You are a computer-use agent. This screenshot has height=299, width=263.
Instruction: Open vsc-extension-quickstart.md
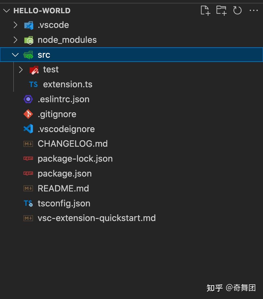pos(97,218)
